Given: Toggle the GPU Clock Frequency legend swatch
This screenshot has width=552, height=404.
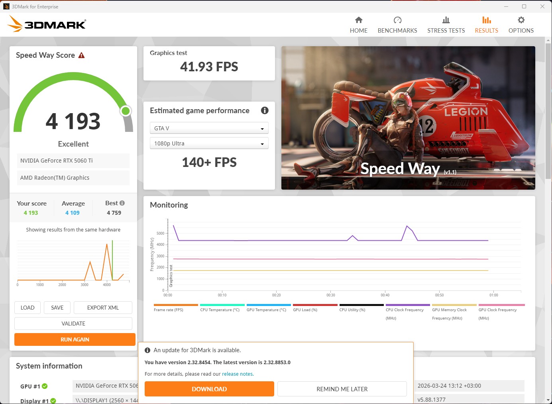Looking at the screenshot, I should [x=501, y=305].
